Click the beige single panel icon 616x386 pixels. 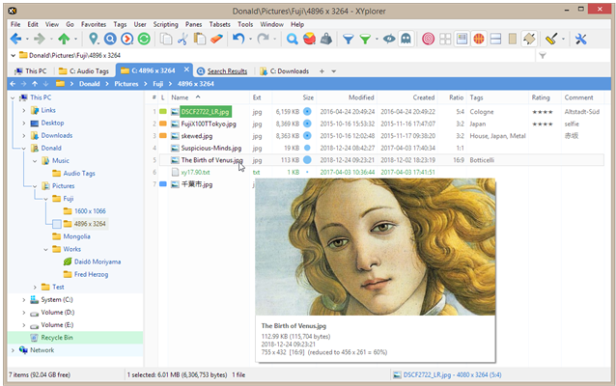513,39
